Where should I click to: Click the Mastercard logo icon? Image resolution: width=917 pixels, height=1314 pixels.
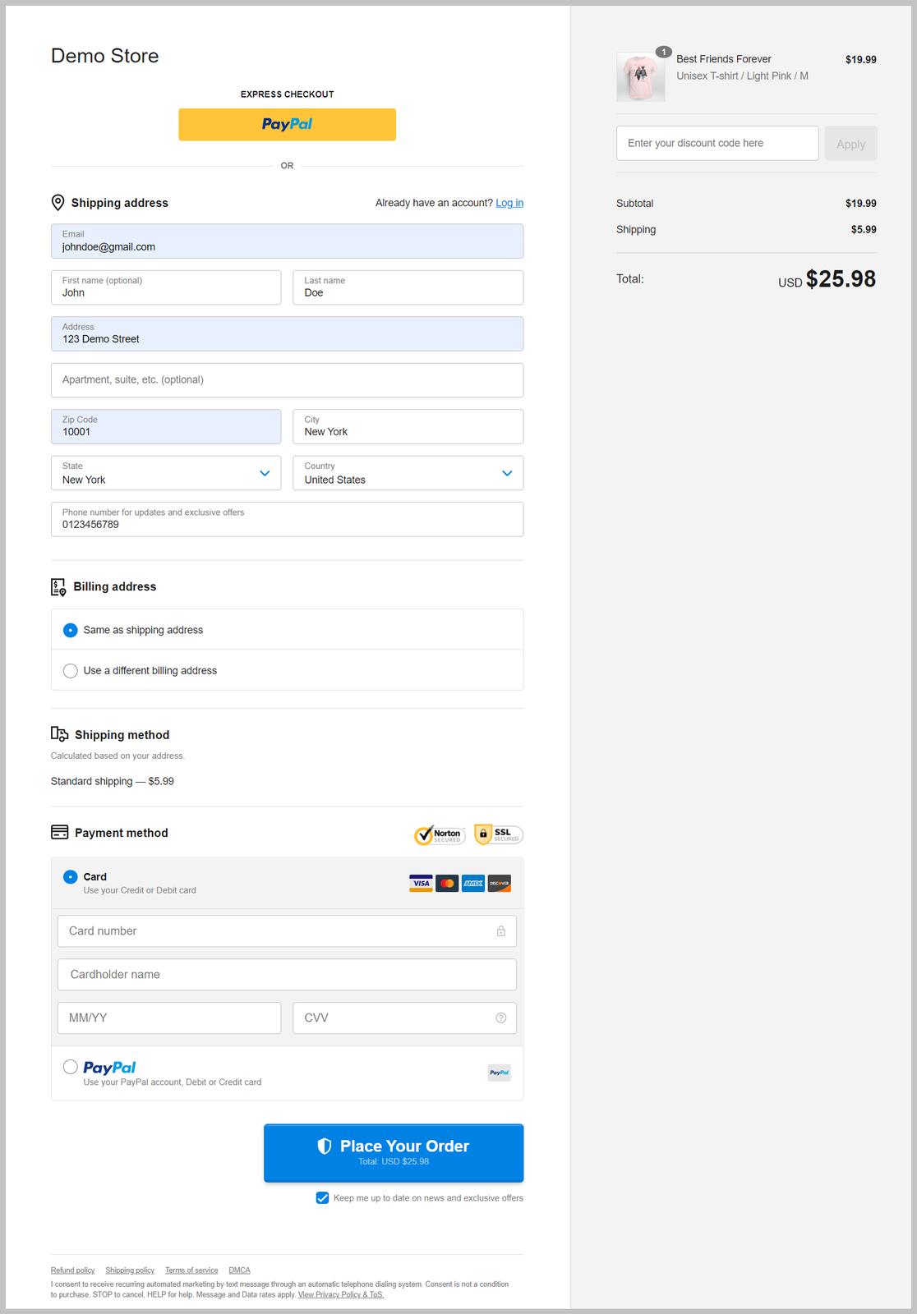tap(447, 884)
